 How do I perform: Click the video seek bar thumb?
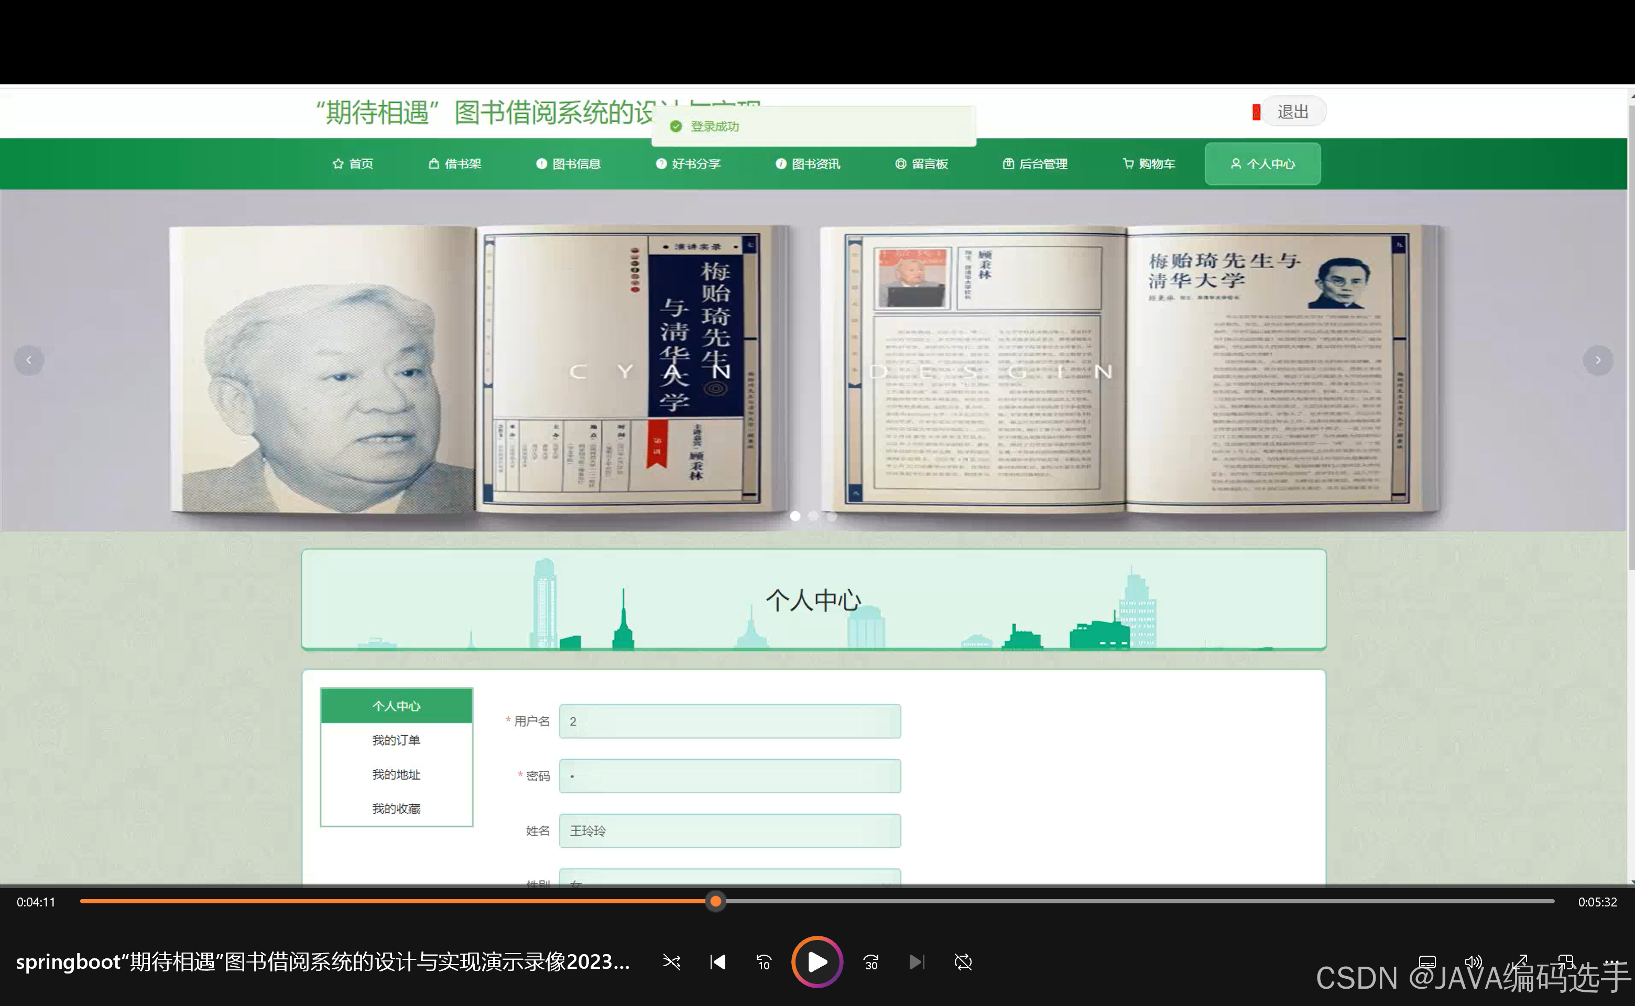click(715, 901)
